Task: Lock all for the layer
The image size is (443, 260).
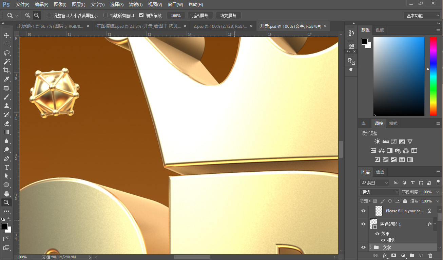Action: [x=405, y=201]
